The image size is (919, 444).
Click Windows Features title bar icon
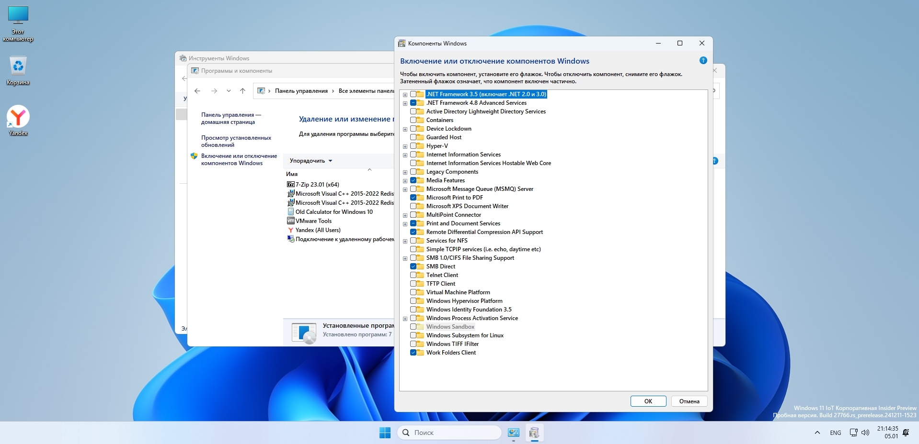tap(402, 43)
